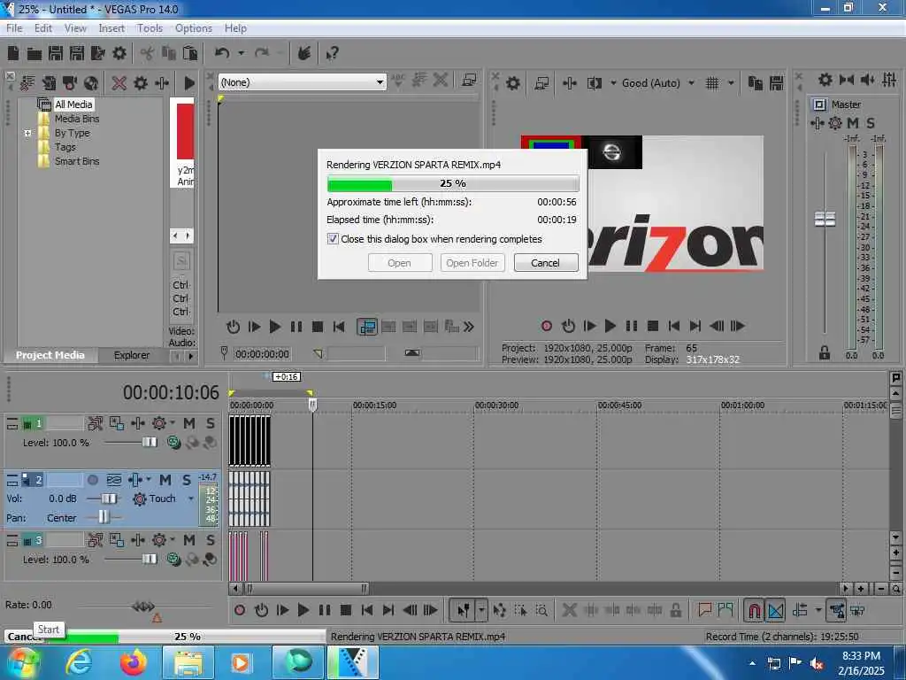The height and width of the screenshot is (680, 906).
Task: Select Media Bins in the media tree
Action: (x=77, y=119)
